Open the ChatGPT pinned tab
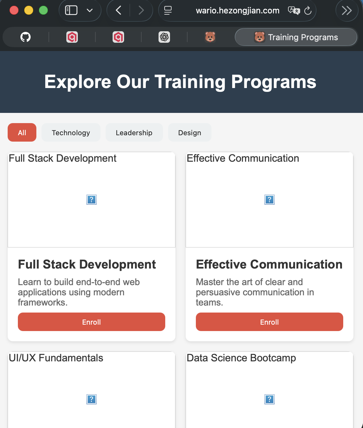363x428 pixels. [164, 37]
